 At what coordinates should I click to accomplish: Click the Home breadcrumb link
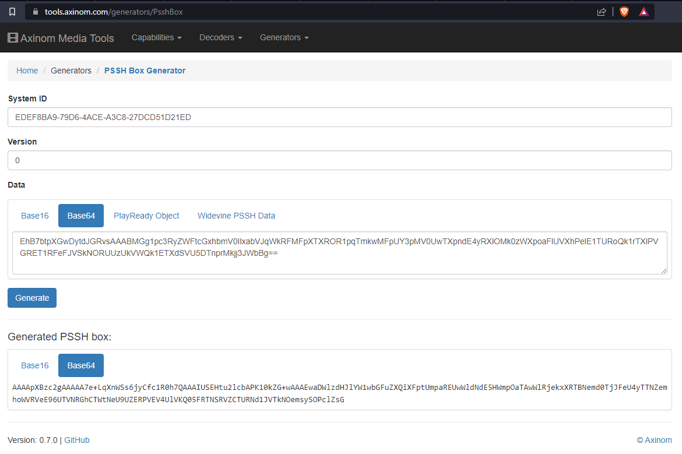point(27,71)
